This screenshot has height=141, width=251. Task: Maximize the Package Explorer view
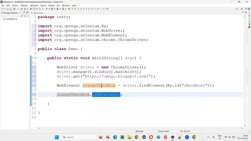tap(27, 12)
